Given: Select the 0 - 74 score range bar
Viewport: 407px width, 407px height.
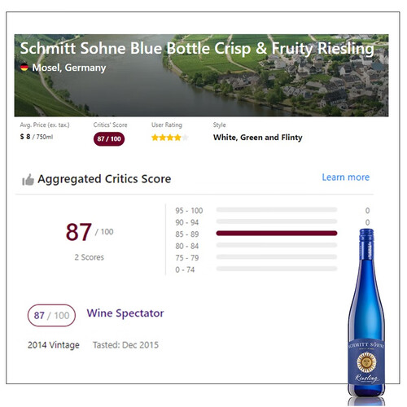Looking at the screenshot, I should [x=277, y=269].
